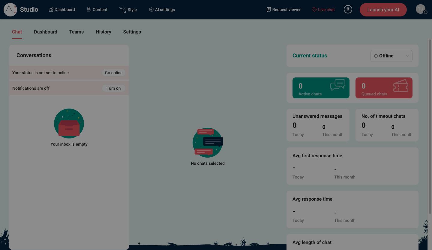
Task: Open the Teams tab
Action: pyautogui.click(x=76, y=32)
